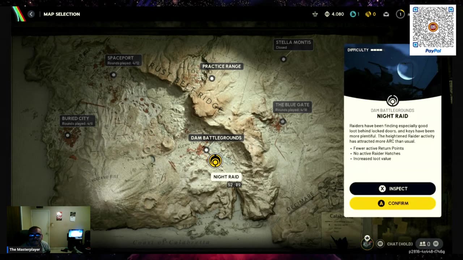Go back with the arrow button
This screenshot has height=260, width=463.
[31, 14]
